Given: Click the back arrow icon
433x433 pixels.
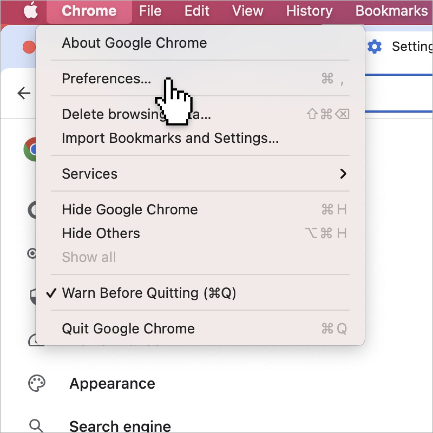Looking at the screenshot, I should click(x=24, y=93).
